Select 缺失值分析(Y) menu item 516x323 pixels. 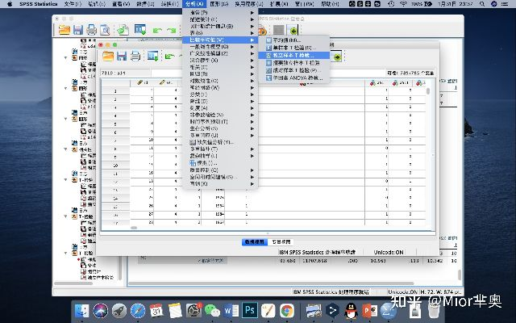click(x=220, y=142)
